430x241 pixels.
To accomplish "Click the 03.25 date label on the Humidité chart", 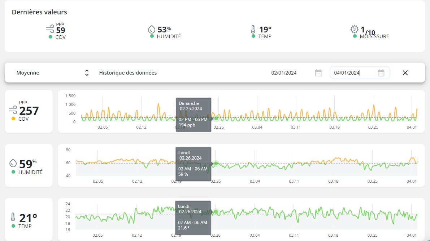I will (372, 181).
